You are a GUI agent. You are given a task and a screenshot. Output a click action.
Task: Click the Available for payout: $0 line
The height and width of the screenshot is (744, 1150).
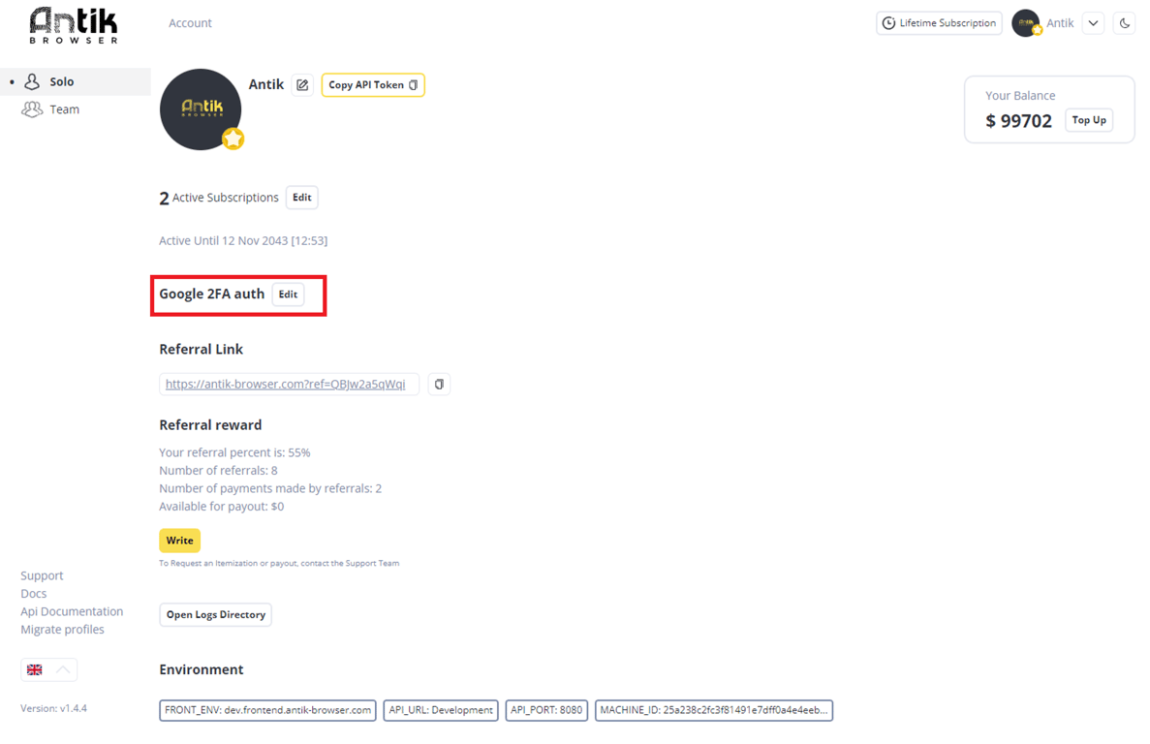click(222, 507)
